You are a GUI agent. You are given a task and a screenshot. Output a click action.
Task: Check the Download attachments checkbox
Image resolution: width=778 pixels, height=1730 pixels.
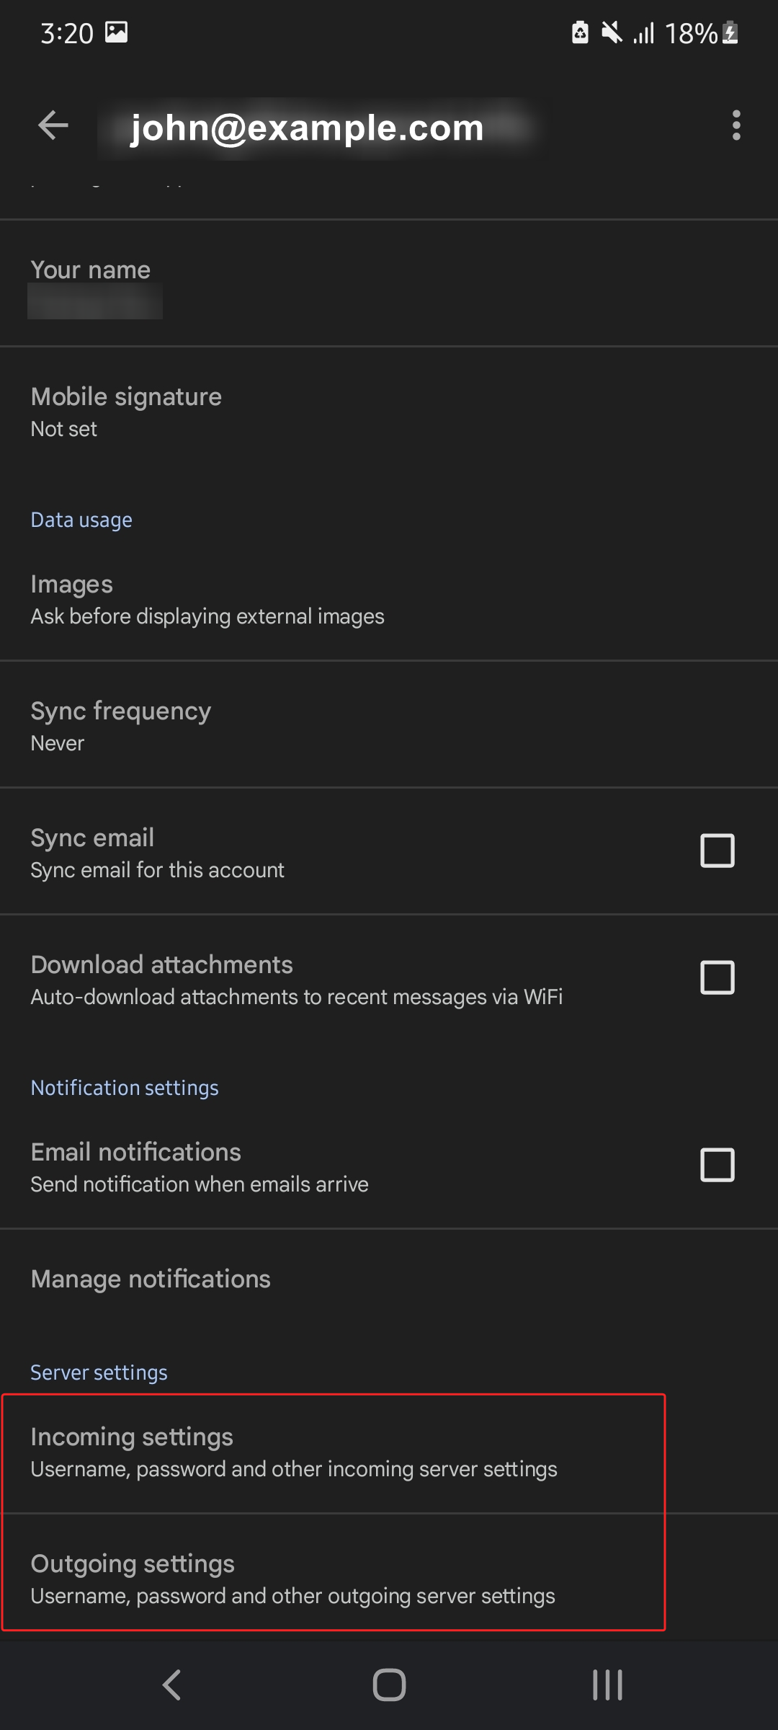pos(717,977)
